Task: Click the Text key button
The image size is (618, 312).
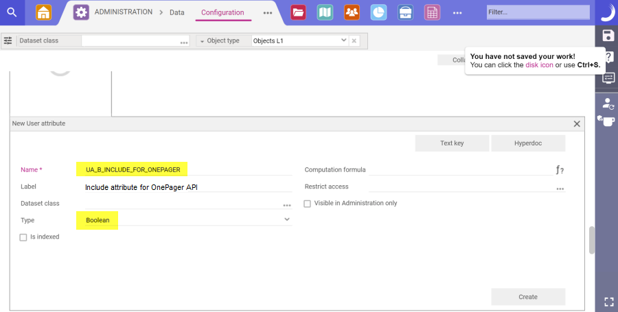Action: 452,143
